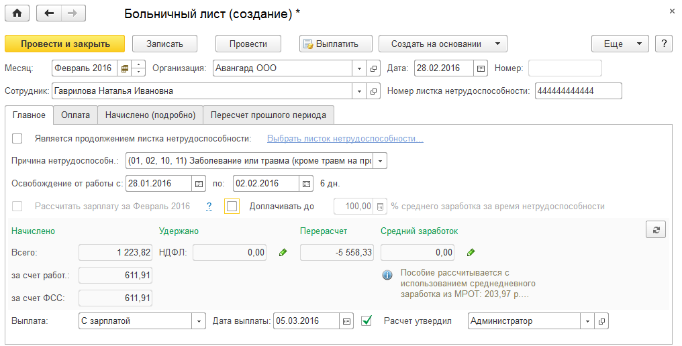Open the Выплата dropdown list
682x346 pixels.
pyautogui.click(x=199, y=321)
